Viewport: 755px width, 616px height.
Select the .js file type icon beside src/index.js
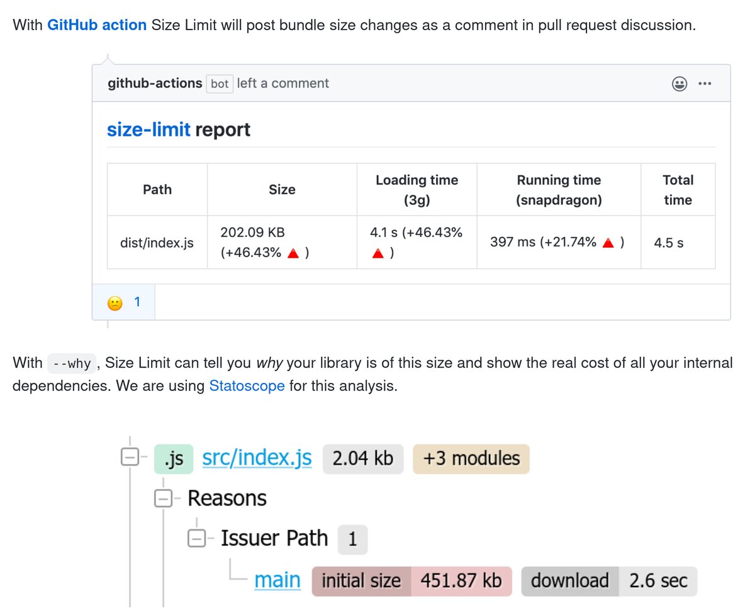(172, 458)
